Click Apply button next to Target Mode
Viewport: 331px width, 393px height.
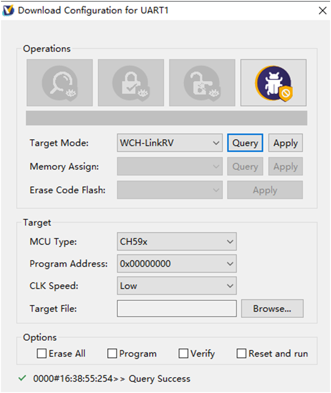coord(285,143)
